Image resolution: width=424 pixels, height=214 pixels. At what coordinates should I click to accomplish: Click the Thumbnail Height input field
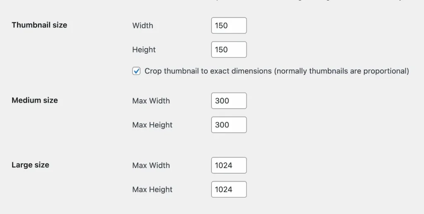click(x=229, y=50)
